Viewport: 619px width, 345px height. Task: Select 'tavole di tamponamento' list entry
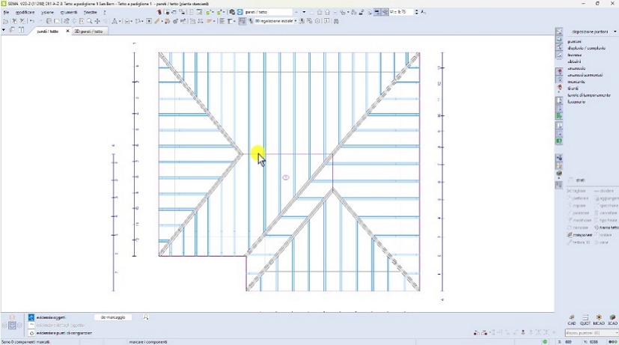pos(589,95)
